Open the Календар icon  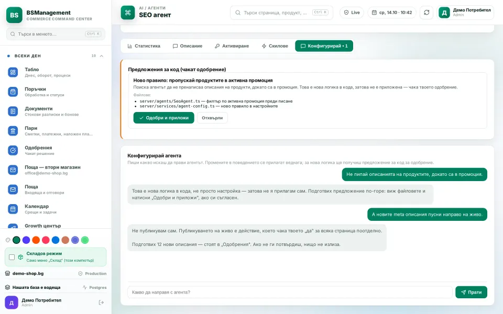pyautogui.click(x=13, y=209)
